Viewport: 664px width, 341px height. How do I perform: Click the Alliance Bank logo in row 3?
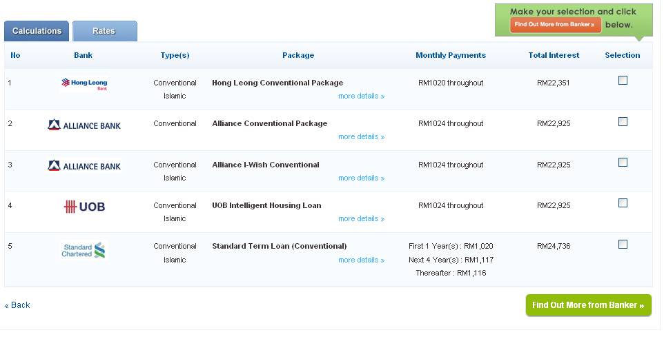(x=84, y=166)
